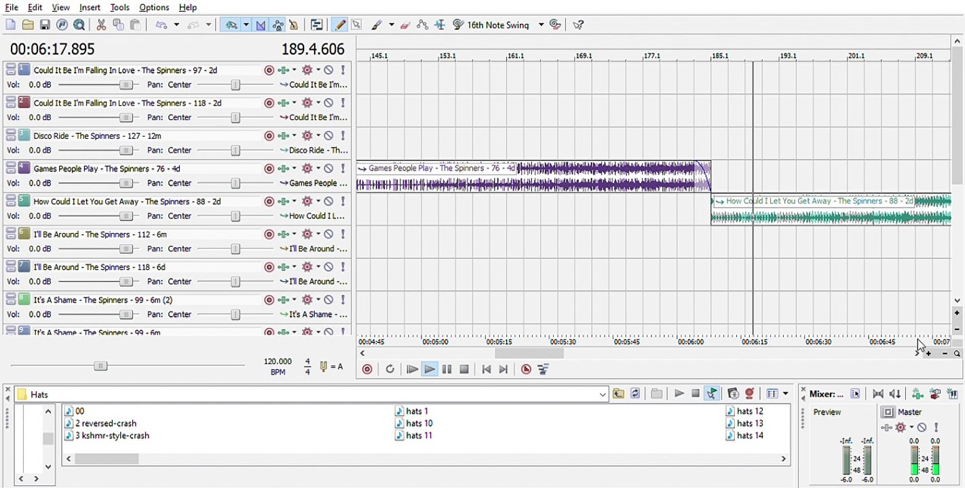Click the tuning fork project key button
The image size is (965, 488).
pyautogui.click(x=324, y=367)
